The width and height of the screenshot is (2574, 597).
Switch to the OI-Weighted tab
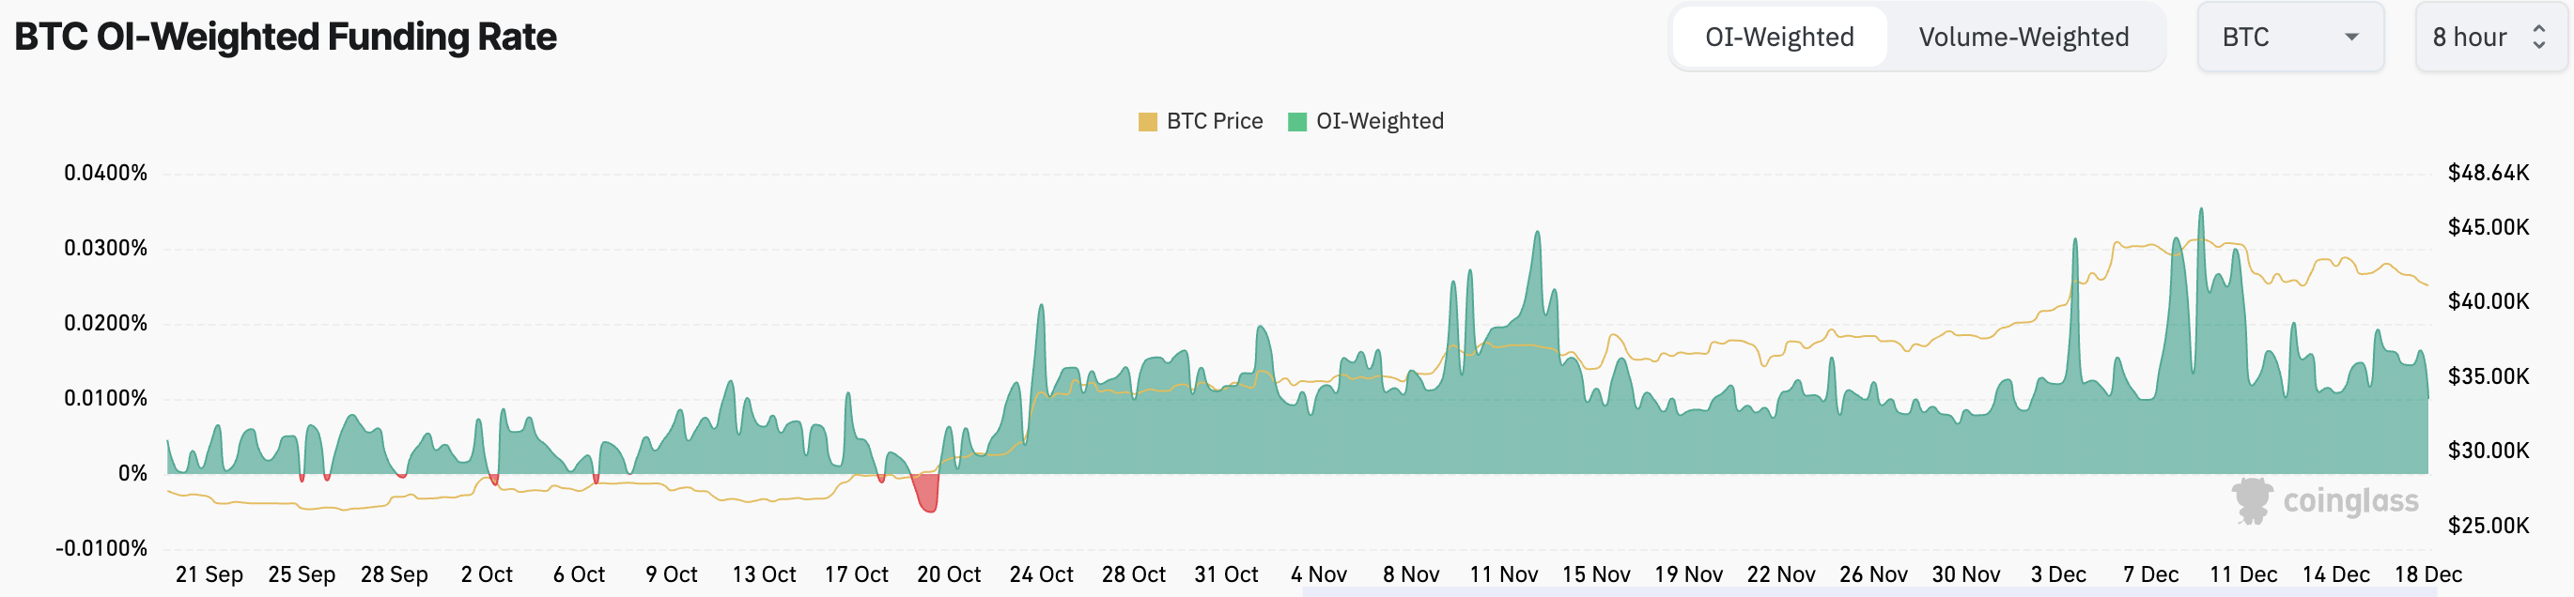1778,37
